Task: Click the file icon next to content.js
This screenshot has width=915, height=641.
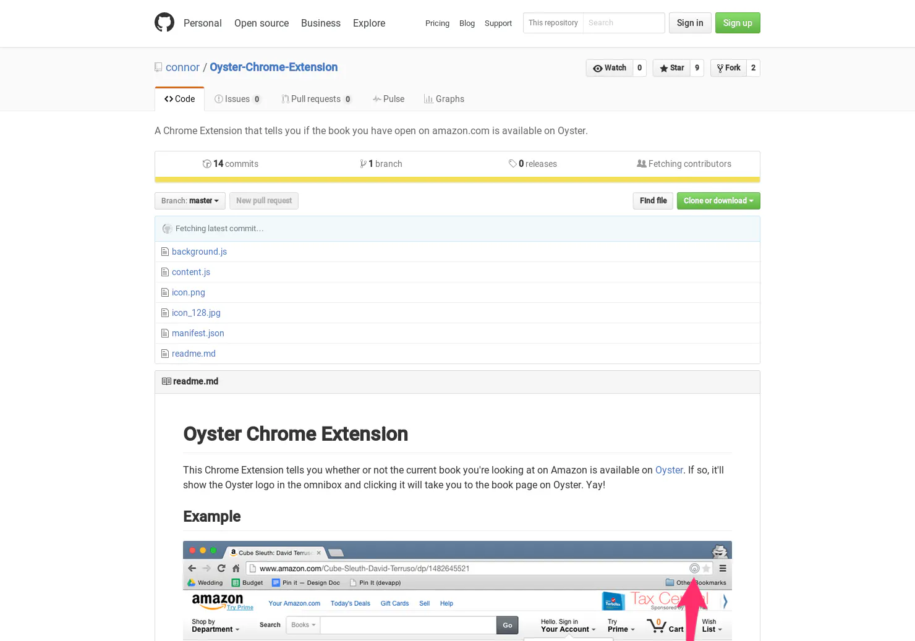Action: 164,272
